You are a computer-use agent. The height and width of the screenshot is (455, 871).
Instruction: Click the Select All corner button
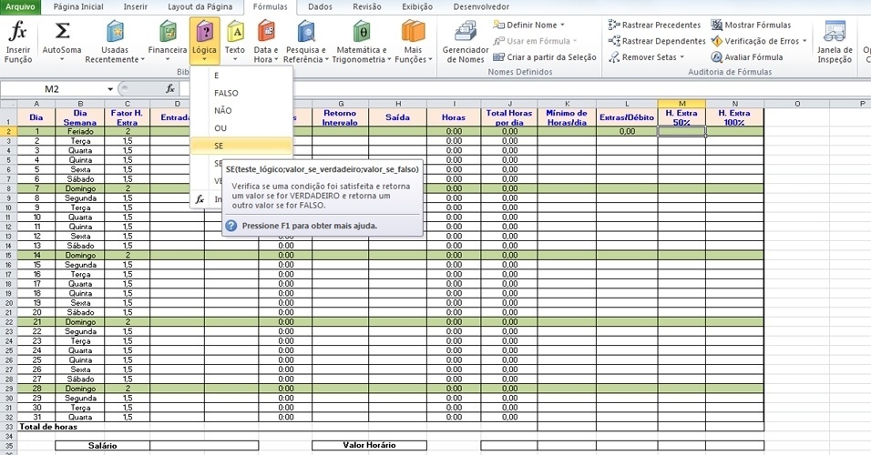point(8,104)
